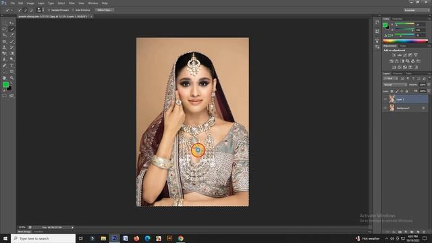Viewport: 432px width, 243px height.
Task: Select the Pen tool
Action: click(x=5, y=65)
